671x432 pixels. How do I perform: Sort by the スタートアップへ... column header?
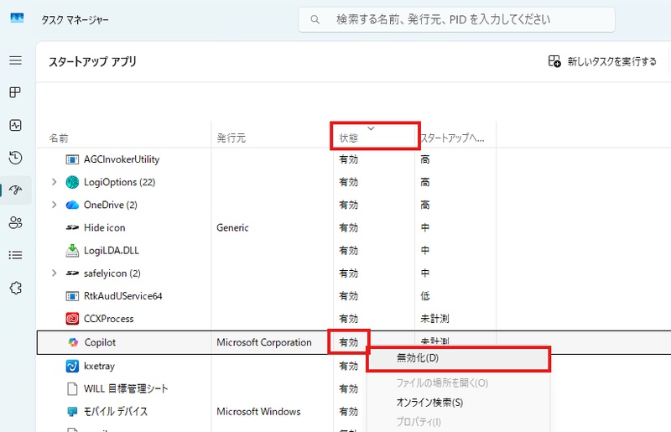453,138
